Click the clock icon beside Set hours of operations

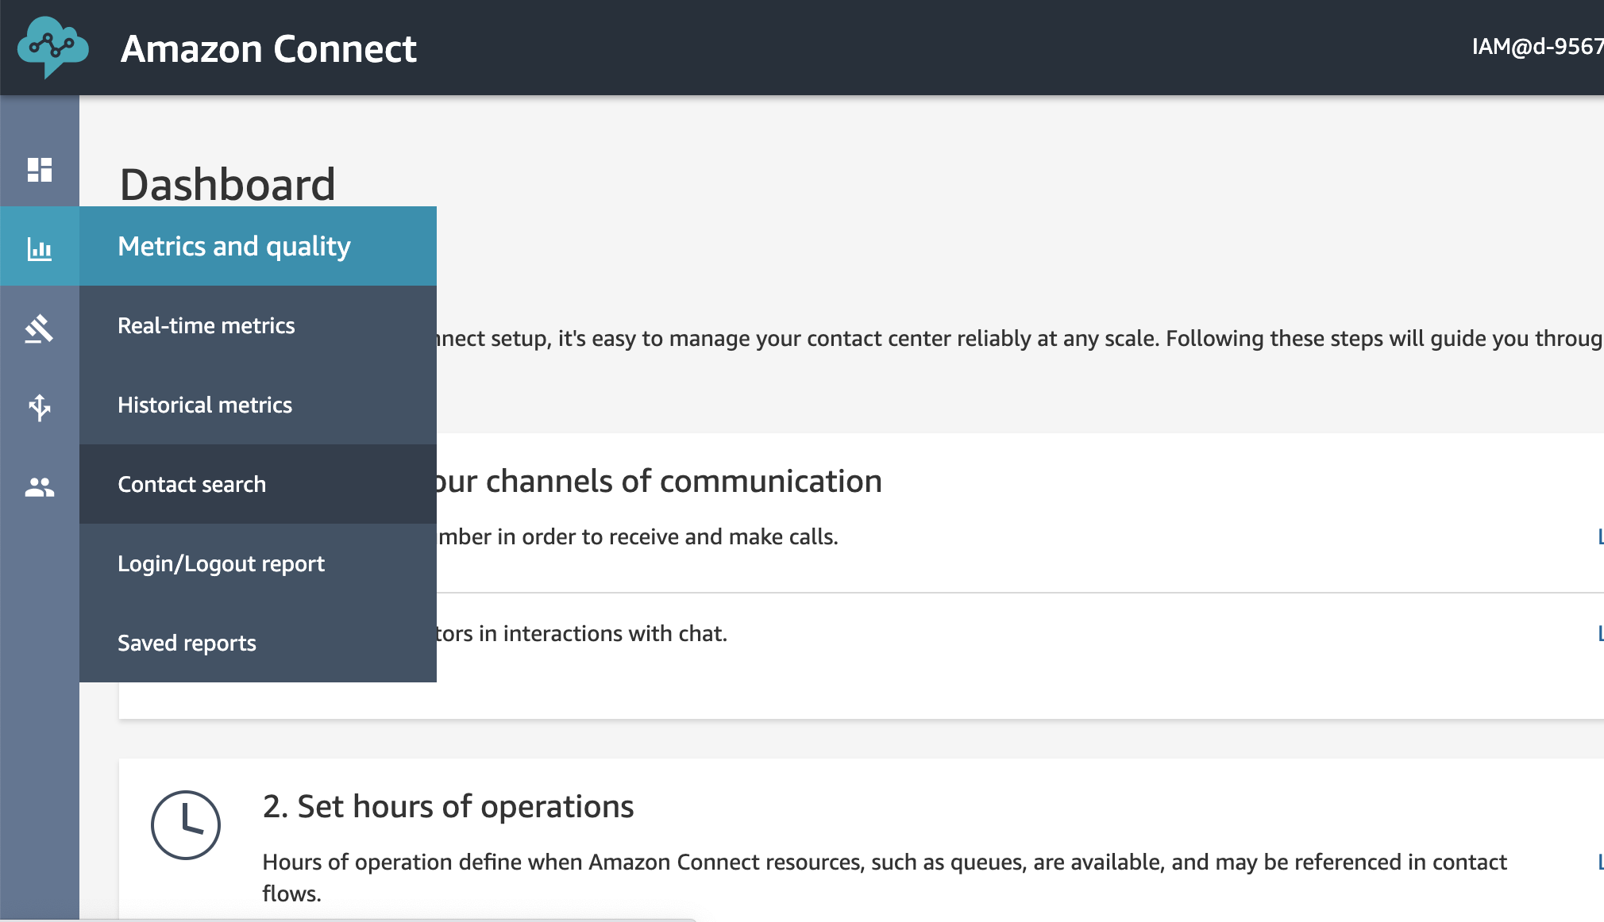pyautogui.click(x=185, y=824)
